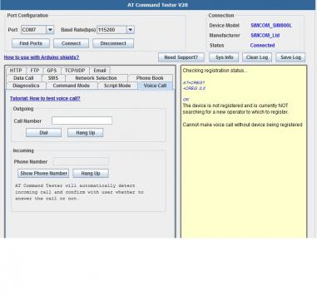Open the Port dropdown arrow

click(50, 30)
